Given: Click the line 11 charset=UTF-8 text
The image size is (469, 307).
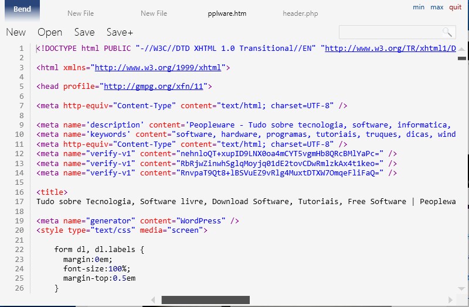Looking at the screenshot, I should click(300, 144).
